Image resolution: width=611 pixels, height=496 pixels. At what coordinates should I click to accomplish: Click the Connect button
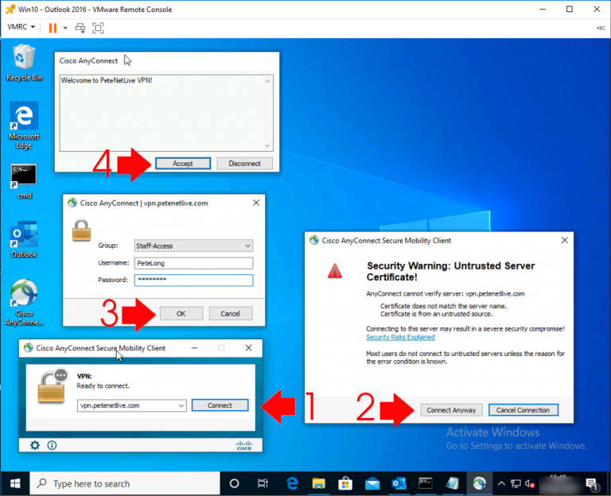click(x=220, y=405)
